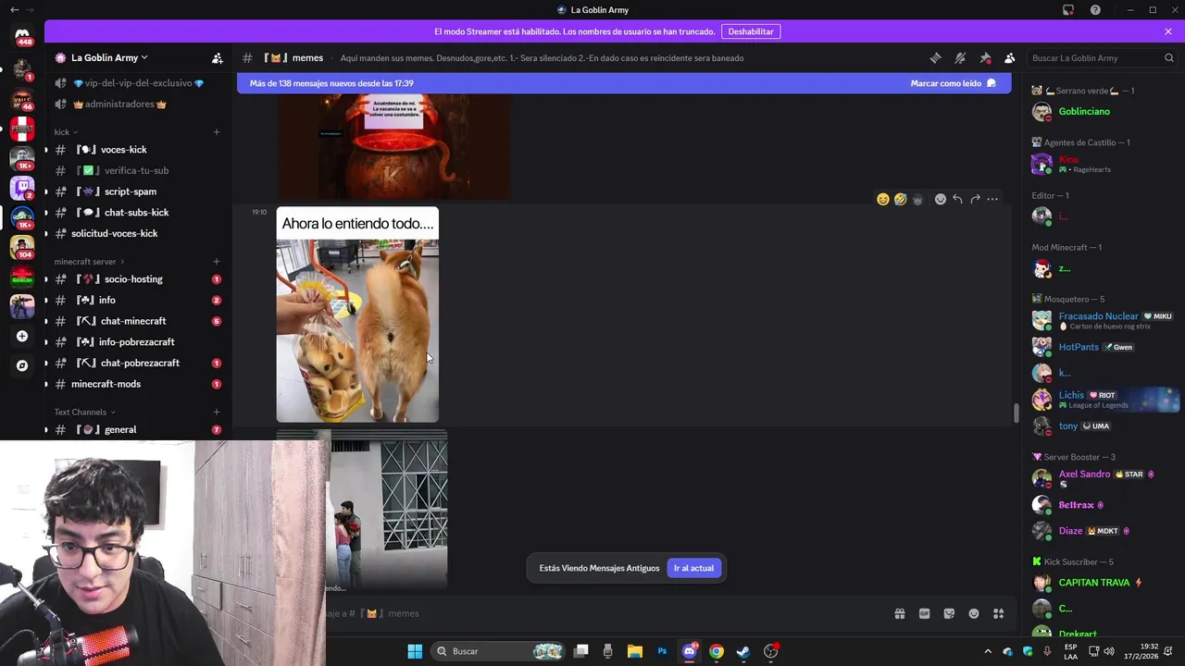Open general text channel
The image size is (1185, 666).
click(x=137, y=430)
